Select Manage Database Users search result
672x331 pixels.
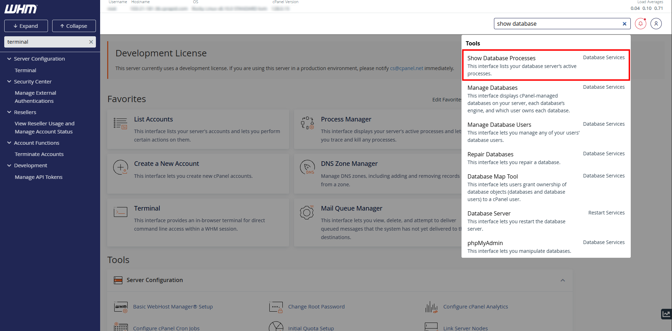point(546,132)
